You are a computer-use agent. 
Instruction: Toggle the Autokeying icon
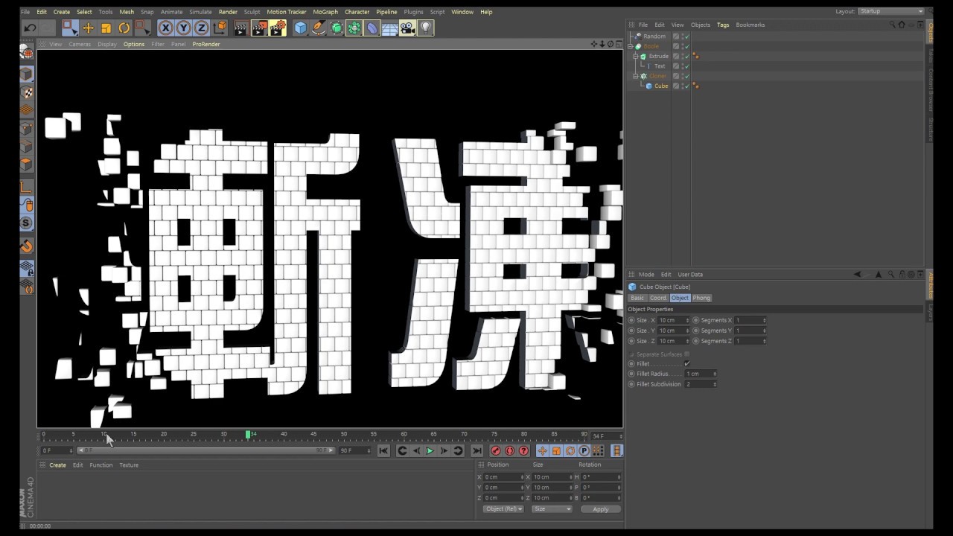click(510, 450)
